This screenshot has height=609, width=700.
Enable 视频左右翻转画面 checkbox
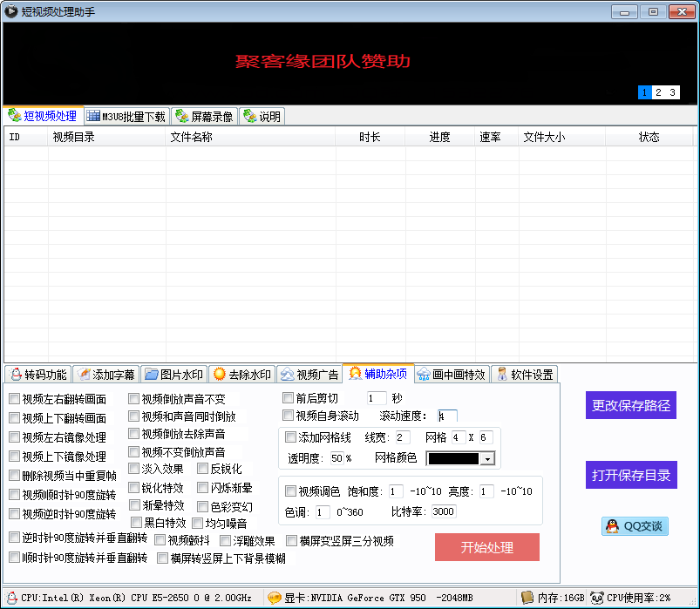(x=14, y=398)
